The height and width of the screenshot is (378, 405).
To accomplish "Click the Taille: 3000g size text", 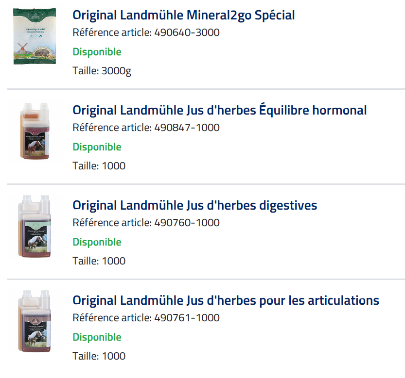I will [102, 71].
